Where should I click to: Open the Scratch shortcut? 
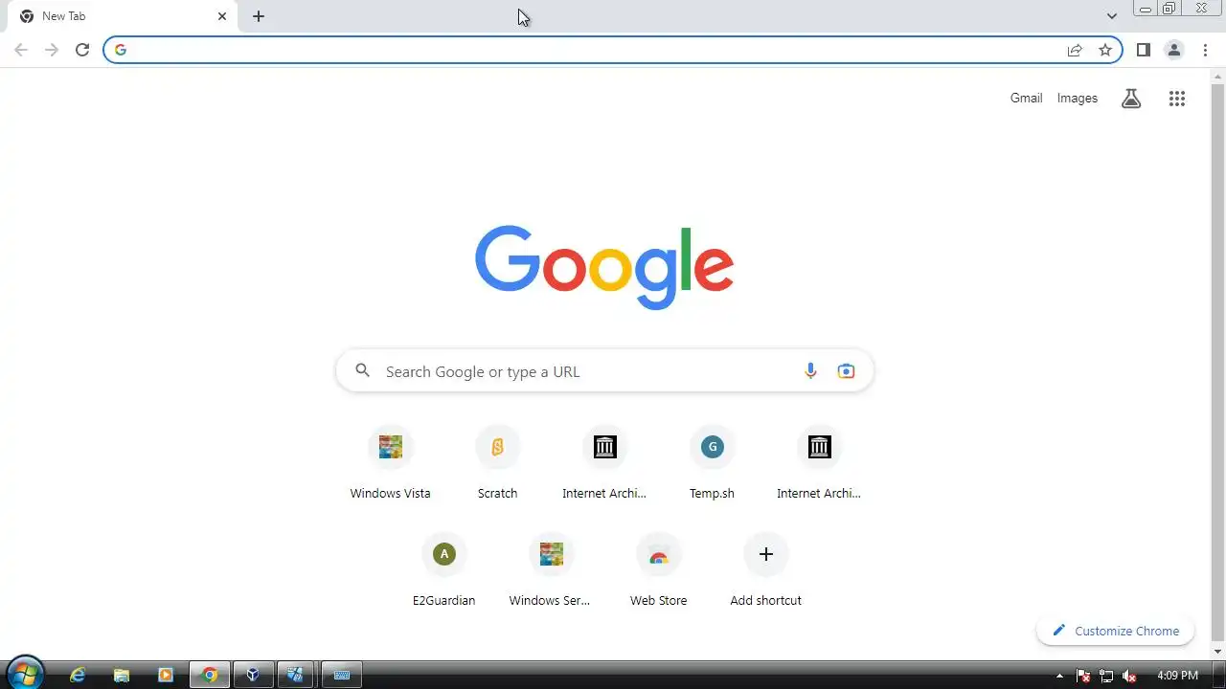(497, 463)
